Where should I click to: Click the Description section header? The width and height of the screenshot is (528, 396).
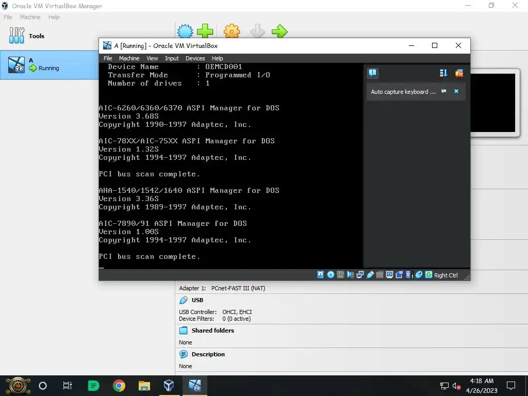pyautogui.click(x=208, y=354)
